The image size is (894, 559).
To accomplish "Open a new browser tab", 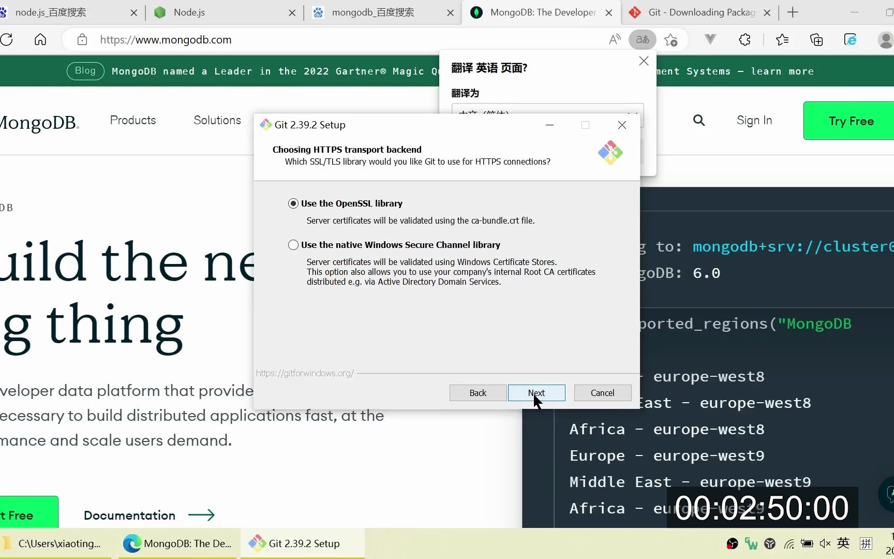I will click(x=793, y=13).
